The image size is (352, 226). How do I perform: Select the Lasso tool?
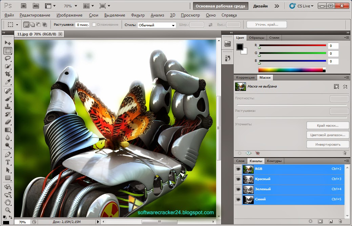(x=8, y=58)
